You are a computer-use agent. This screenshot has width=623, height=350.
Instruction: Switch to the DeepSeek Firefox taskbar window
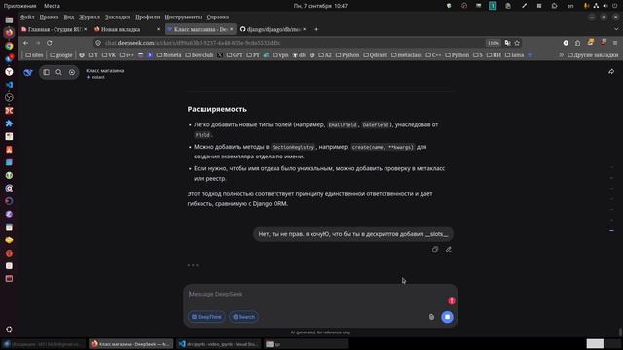(131, 344)
